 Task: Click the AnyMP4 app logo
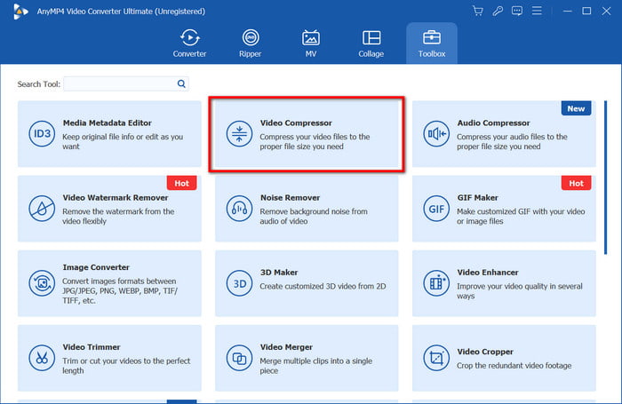coord(20,12)
